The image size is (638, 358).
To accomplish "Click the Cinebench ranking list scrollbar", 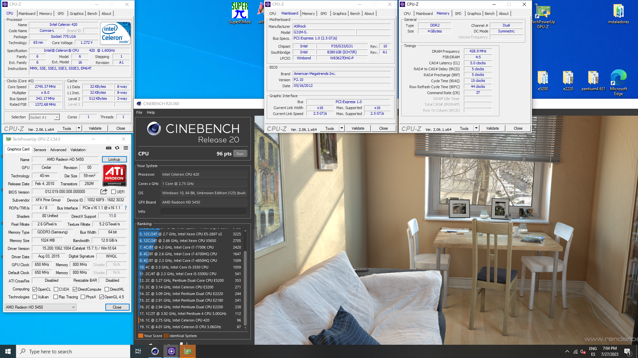I will tap(245, 288).
